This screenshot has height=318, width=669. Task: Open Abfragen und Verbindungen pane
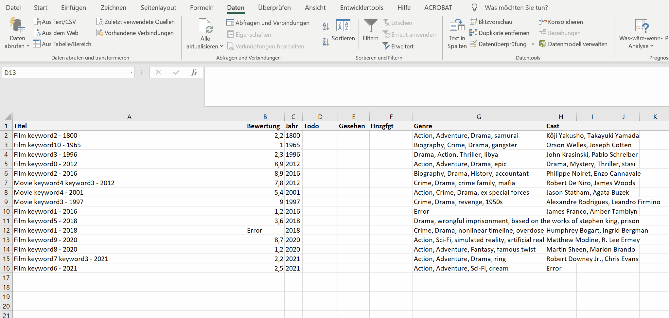(268, 23)
